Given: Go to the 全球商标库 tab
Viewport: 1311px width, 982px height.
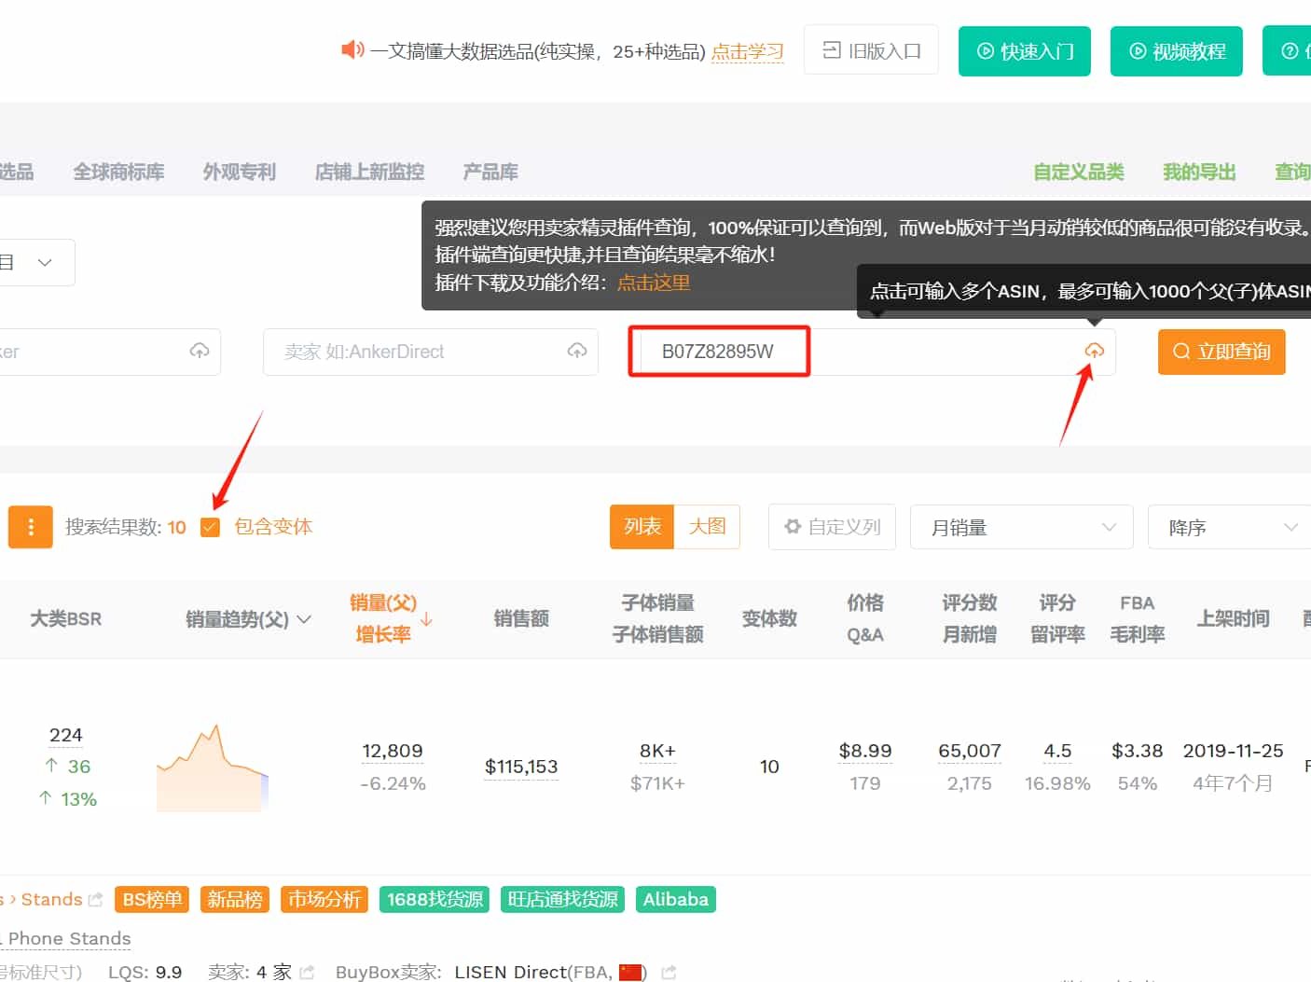Looking at the screenshot, I should (x=118, y=172).
